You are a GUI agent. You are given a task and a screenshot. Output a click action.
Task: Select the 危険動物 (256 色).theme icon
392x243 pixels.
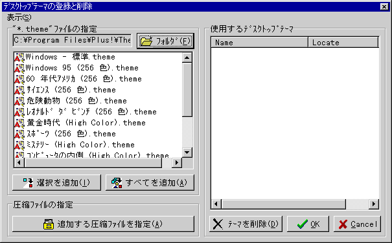pyautogui.click(x=19, y=101)
